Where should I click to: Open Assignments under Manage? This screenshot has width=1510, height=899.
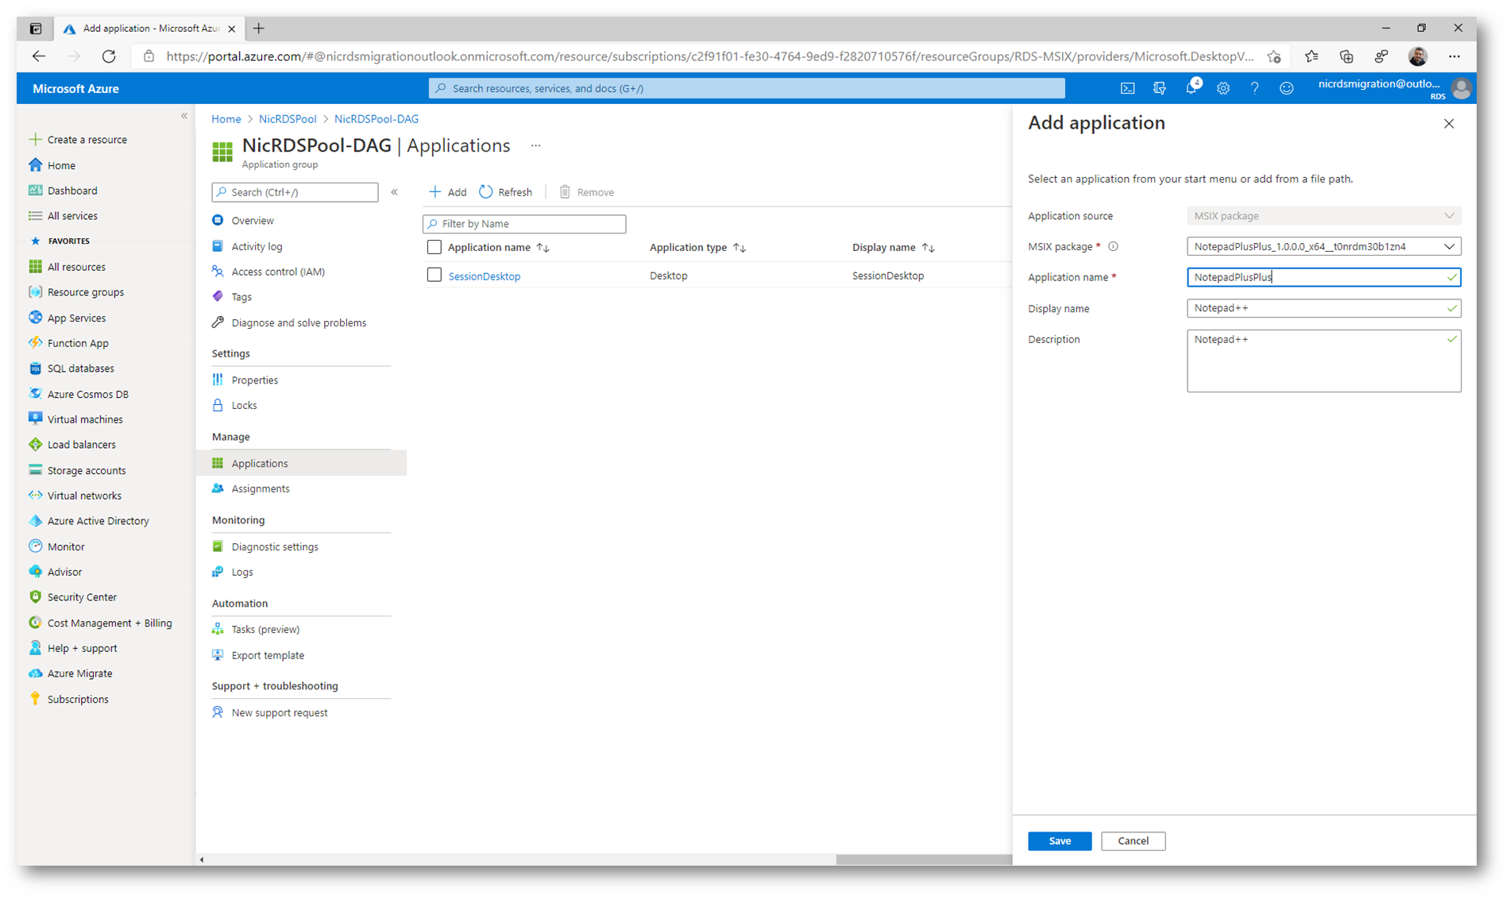[x=251, y=488]
